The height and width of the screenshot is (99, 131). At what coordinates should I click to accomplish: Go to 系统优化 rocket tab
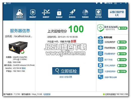click(72, 14)
